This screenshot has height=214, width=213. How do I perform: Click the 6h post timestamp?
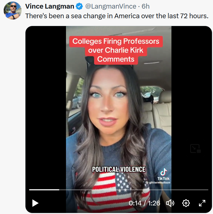146,7
